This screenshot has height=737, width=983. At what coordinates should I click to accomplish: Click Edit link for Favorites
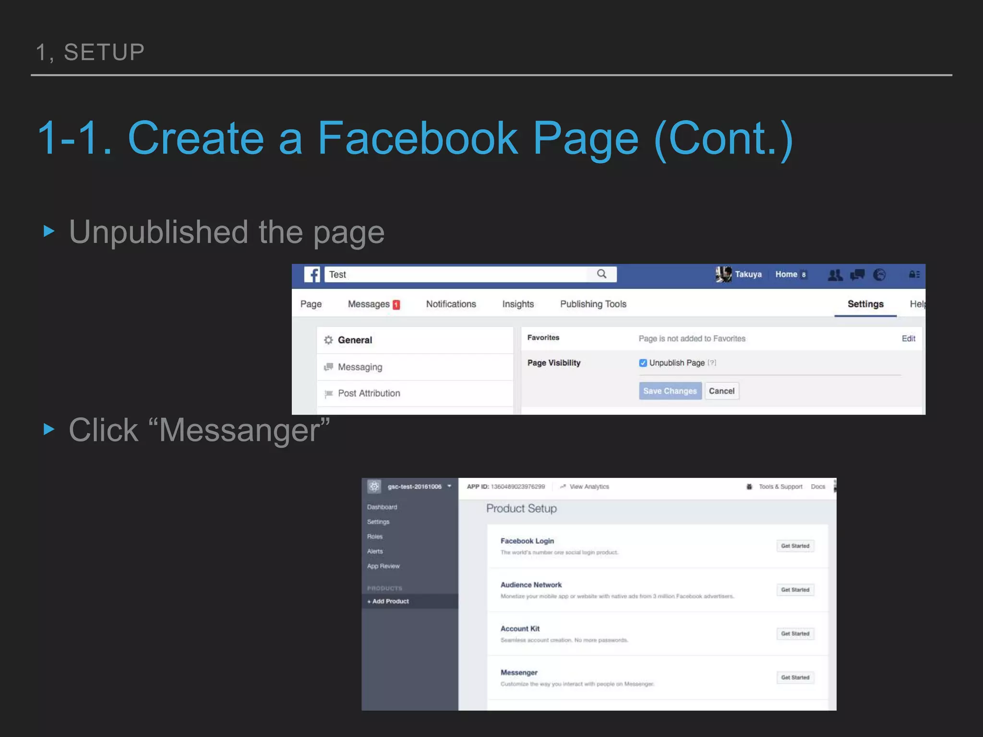coord(908,339)
